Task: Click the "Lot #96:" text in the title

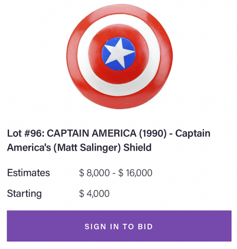Action: [26, 133]
